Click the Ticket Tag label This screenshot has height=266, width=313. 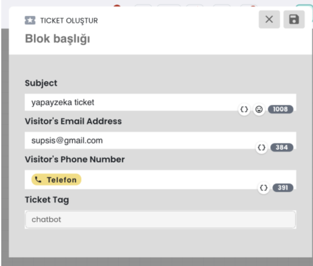pyautogui.click(x=47, y=200)
